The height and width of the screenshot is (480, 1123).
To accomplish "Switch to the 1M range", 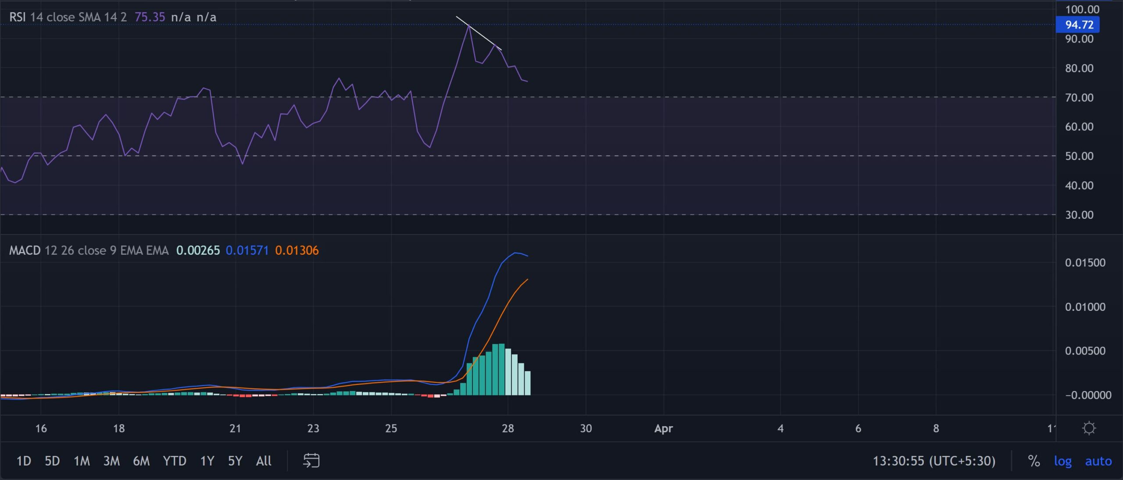I will tap(82, 461).
